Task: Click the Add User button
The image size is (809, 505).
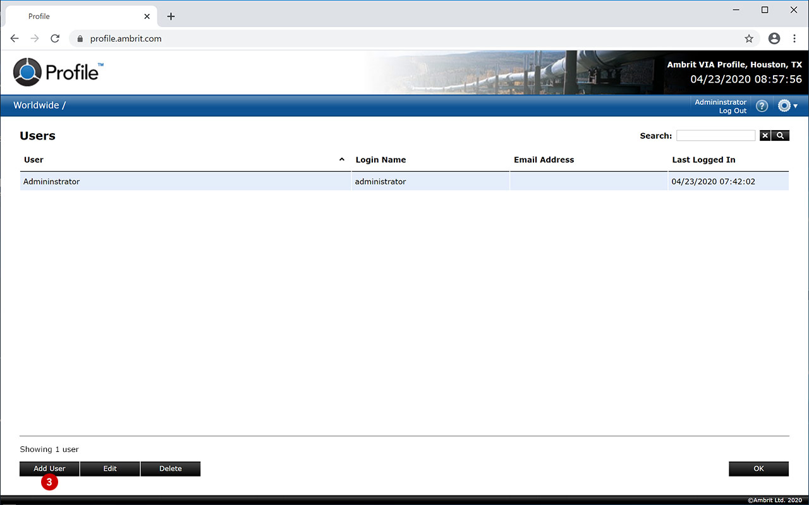Action: coord(49,468)
